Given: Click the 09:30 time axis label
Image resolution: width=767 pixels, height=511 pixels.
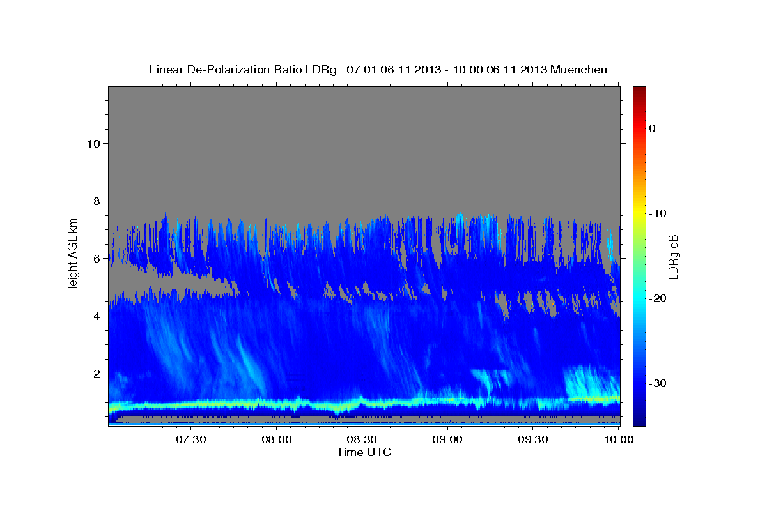Looking at the screenshot, I should pos(533,439).
